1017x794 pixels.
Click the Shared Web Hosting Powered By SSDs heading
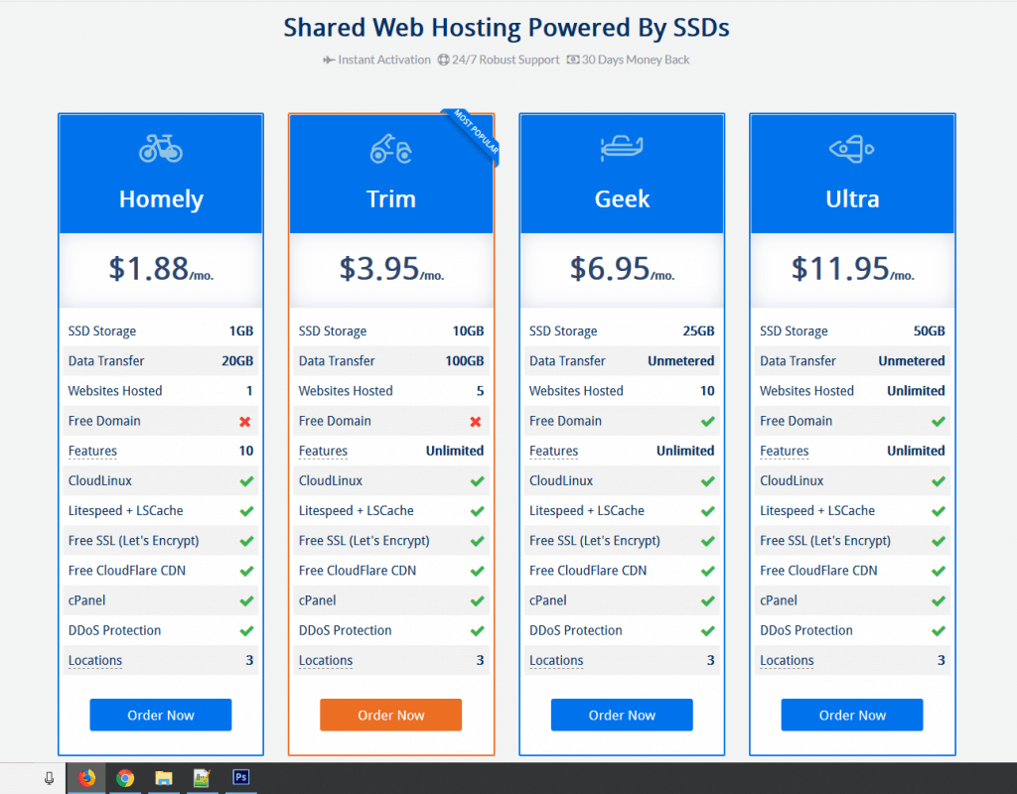tap(507, 28)
